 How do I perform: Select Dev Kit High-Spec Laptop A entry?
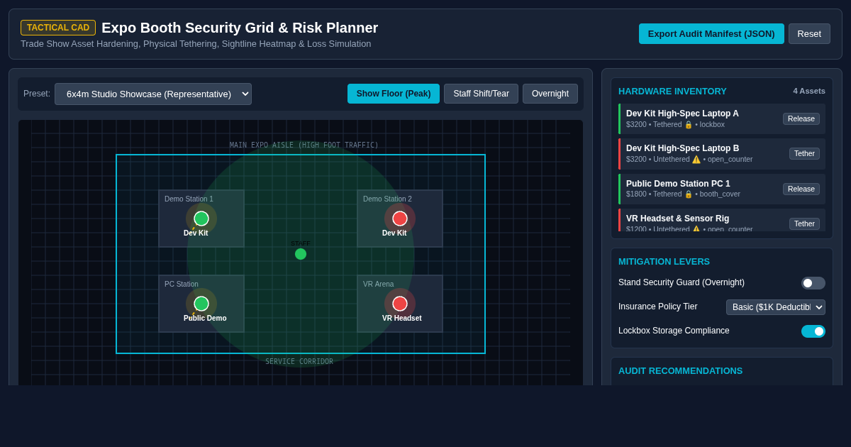[722, 118]
